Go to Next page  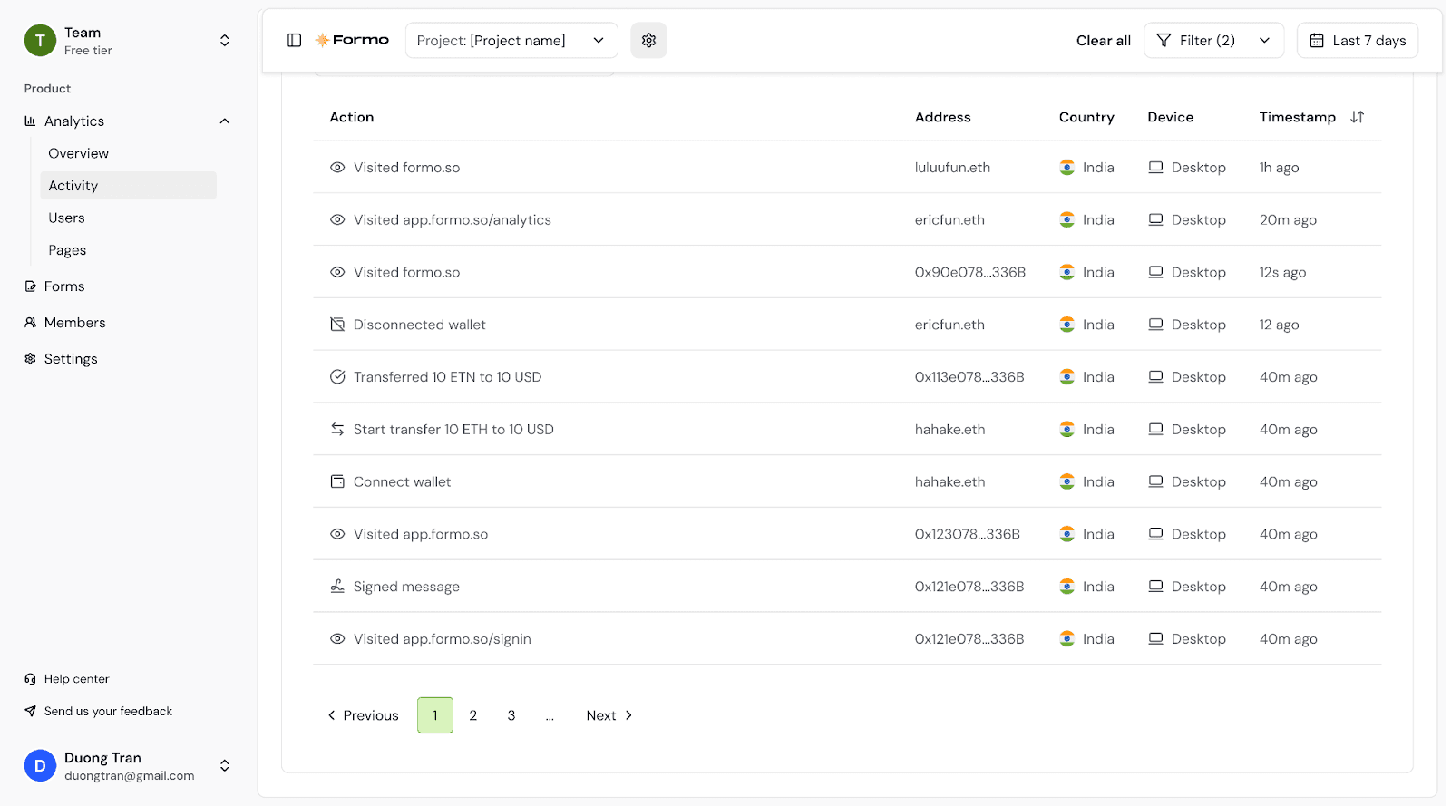point(609,715)
